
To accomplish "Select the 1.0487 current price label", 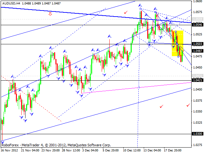I will click(198, 51).
